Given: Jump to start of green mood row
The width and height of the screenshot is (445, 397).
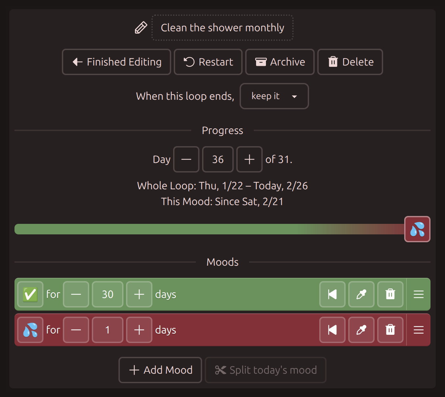Looking at the screenshot, I should tap(332, 294).
